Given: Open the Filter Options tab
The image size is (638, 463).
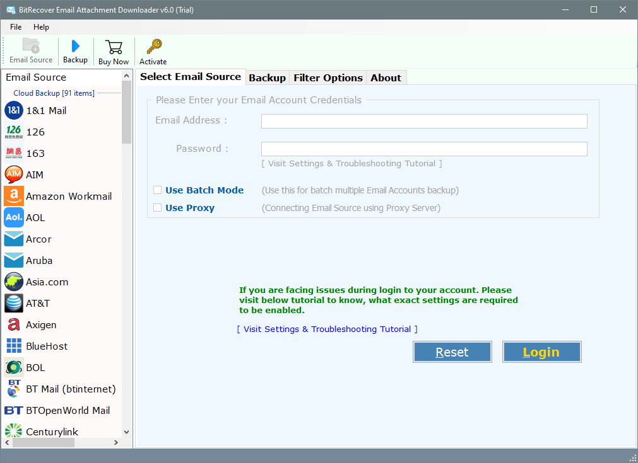Looking at the screenshot, I should tap(328, 78).
